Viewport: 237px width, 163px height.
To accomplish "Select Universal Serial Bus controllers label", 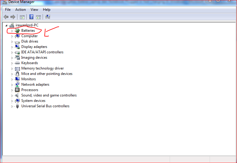I will [45, 106].
